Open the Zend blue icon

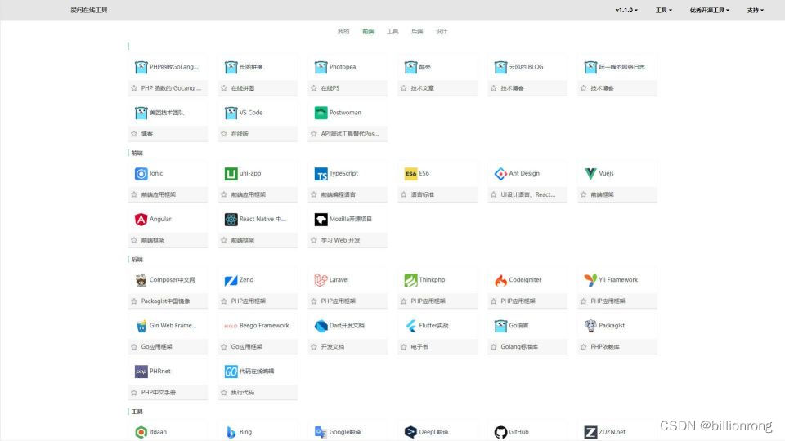click(231, 280)
